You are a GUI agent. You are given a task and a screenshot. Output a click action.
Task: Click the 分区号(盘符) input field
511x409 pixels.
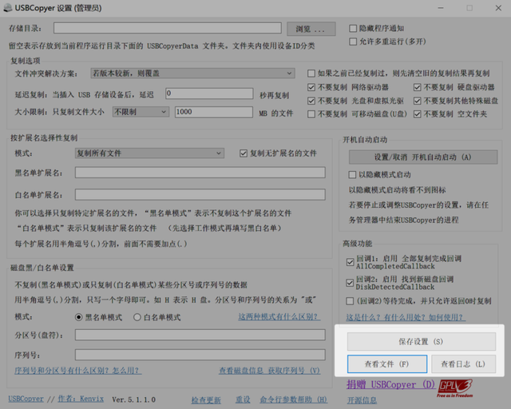pos(200,335)
